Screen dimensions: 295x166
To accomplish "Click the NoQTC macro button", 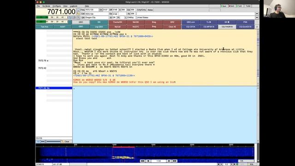I will (x=136, y=27).
